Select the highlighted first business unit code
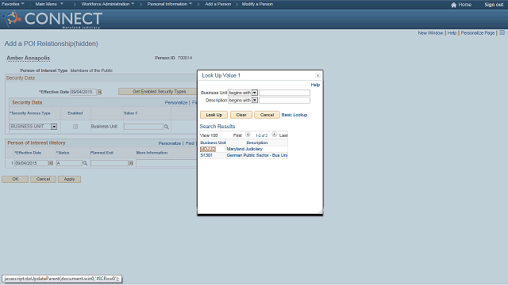Screen dimensions: 508x285 208,149
